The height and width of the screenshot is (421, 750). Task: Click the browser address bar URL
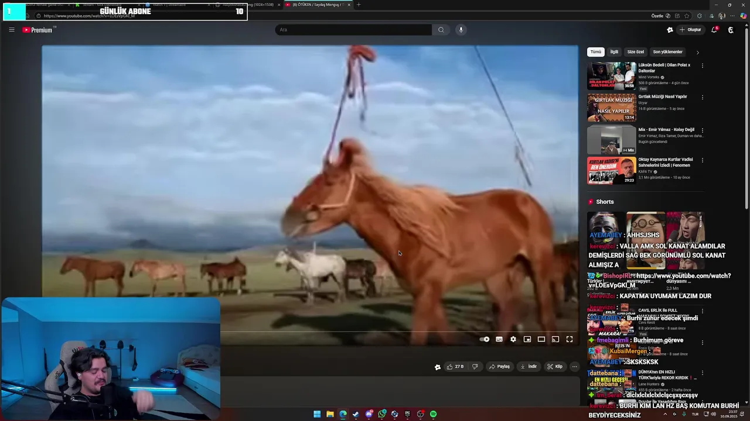click(88, 16)
